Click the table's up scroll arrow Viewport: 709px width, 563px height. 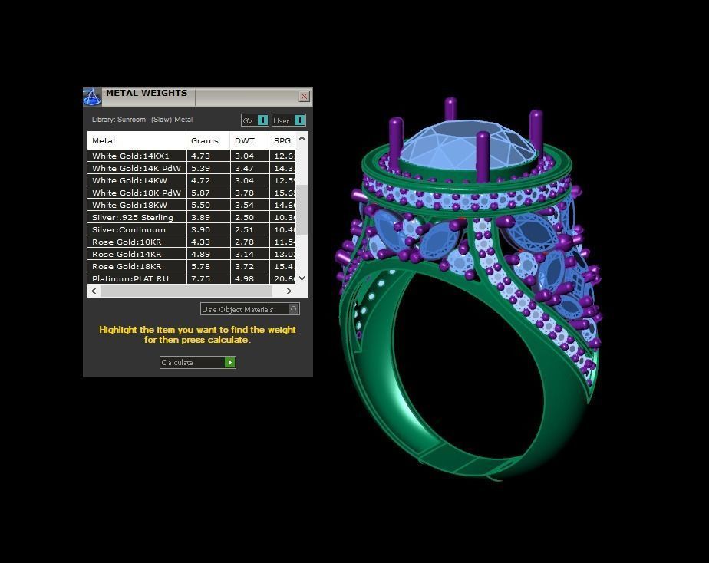click(x=302, y=138)
